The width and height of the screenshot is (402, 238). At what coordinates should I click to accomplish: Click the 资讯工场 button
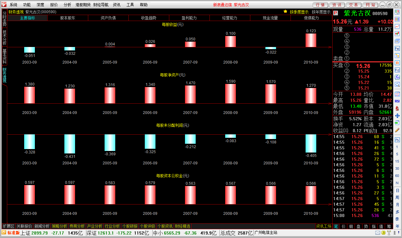point(323,226)
